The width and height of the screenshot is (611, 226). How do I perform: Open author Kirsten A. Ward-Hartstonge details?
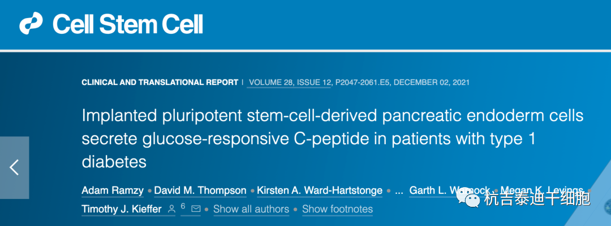pyautogui.click(x=320, y=190)
